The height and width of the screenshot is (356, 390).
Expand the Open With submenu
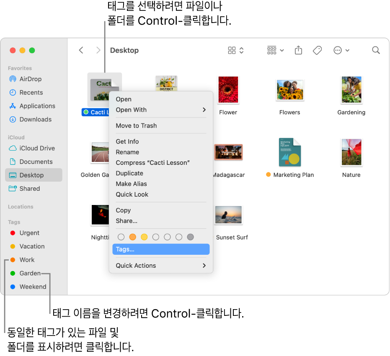161,110
